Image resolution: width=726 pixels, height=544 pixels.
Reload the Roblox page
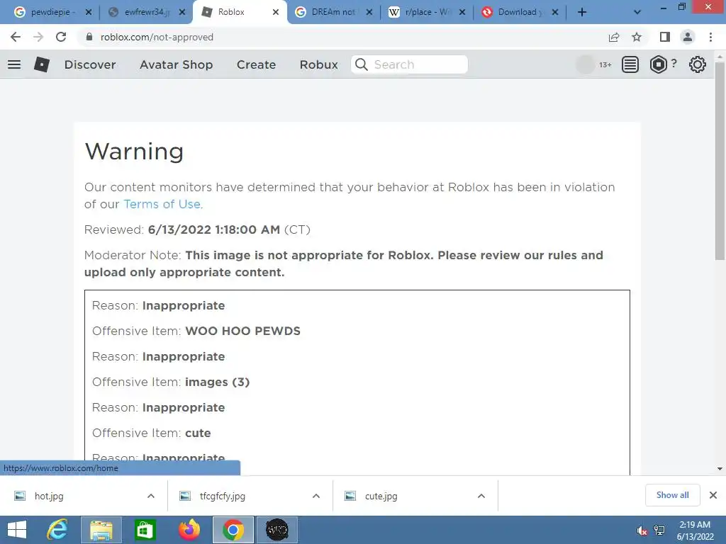[61, 37]
